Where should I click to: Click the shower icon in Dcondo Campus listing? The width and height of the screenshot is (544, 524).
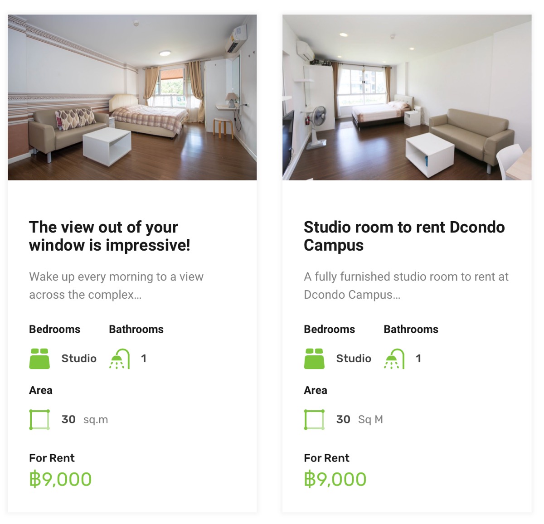tap(394, 359)
